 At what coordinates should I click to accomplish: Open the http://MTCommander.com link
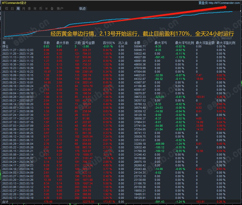pyautogui.click(x=224, y=3)
